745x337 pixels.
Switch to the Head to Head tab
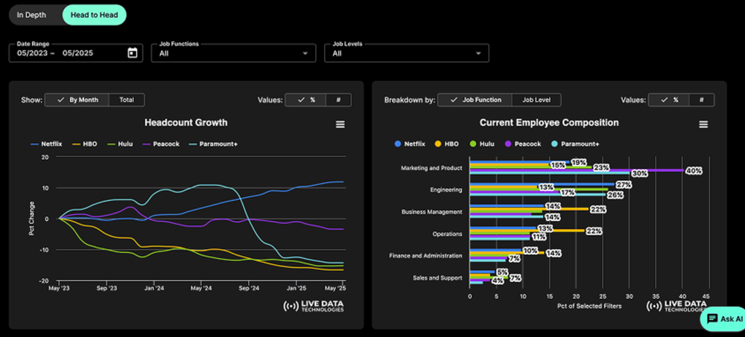(x=94, y=15)
